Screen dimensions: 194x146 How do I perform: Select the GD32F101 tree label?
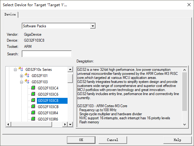click(40, 76)
